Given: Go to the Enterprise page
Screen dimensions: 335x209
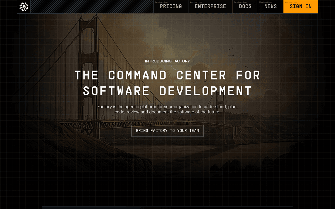Looking at the screenshot, I should pos(210,6).
